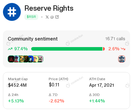Click the Δ 7D label

pos(53,95)
